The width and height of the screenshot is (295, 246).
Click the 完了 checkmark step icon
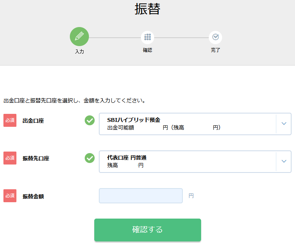[215, 37]
